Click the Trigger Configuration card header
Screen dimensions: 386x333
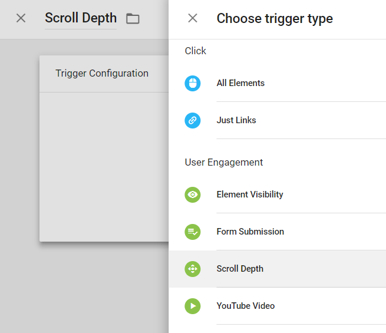(102, 74)
